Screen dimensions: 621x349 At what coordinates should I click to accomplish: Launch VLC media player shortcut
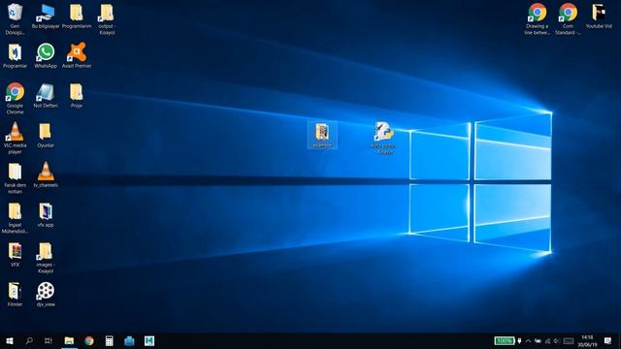click(16, 138)
